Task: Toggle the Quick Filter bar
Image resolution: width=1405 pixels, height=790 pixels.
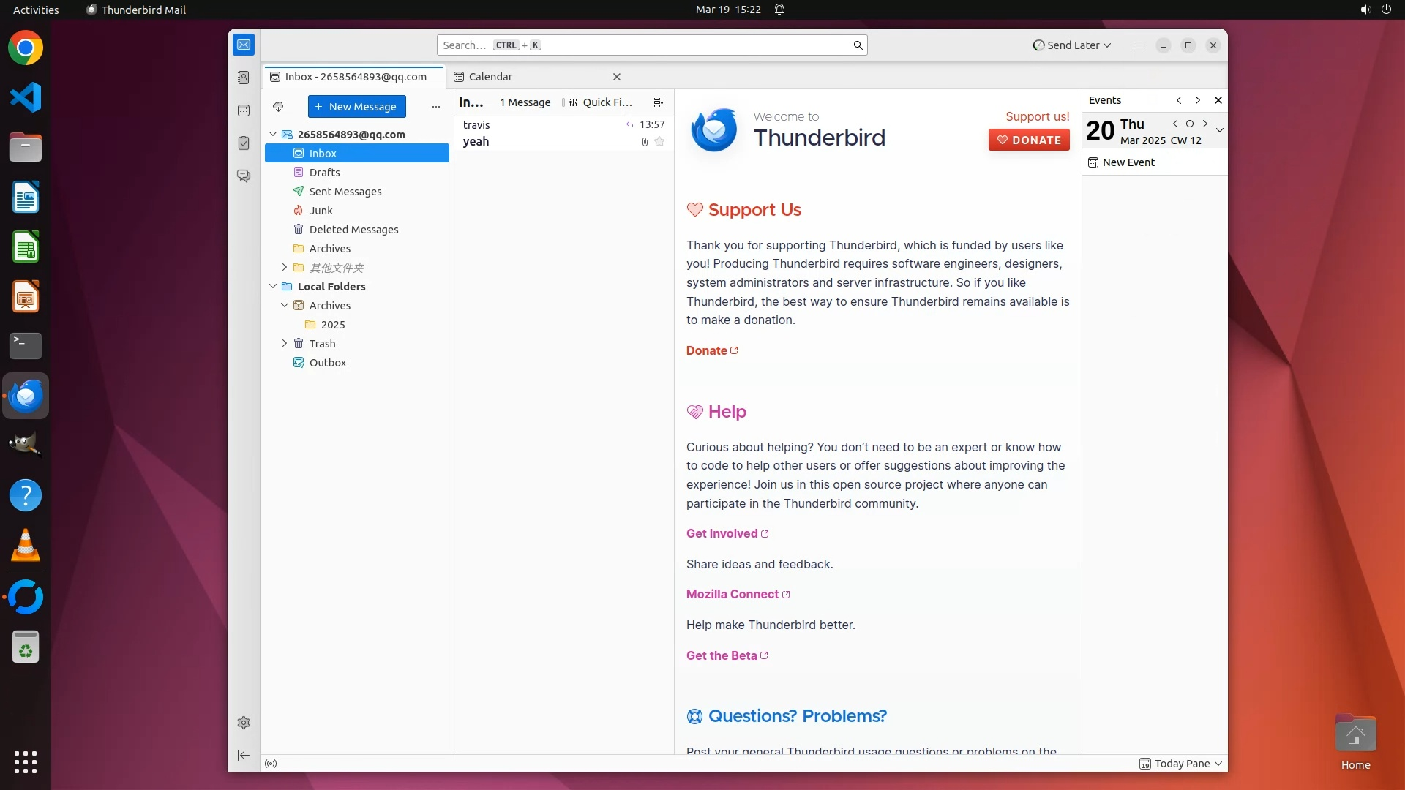Action: pyautogui.click(x=600, y=102)
